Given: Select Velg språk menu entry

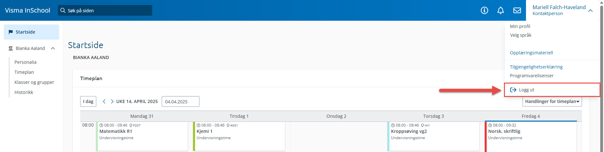Looking at the screenshot, I should [521, 35].
